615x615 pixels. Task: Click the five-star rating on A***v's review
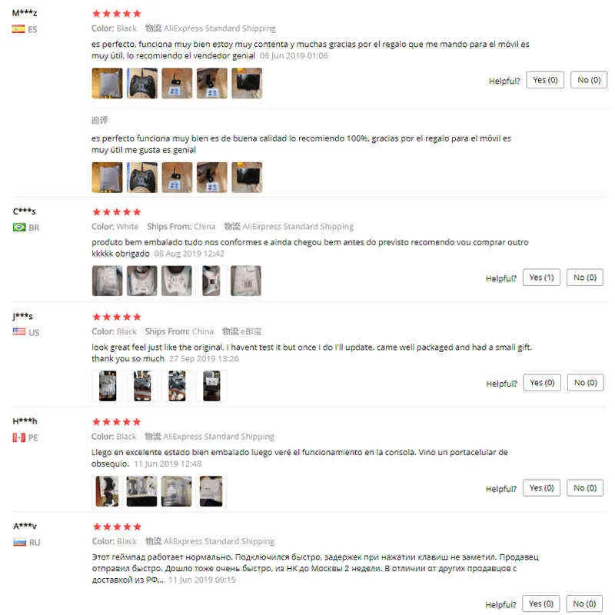click(x=117, y=527)
